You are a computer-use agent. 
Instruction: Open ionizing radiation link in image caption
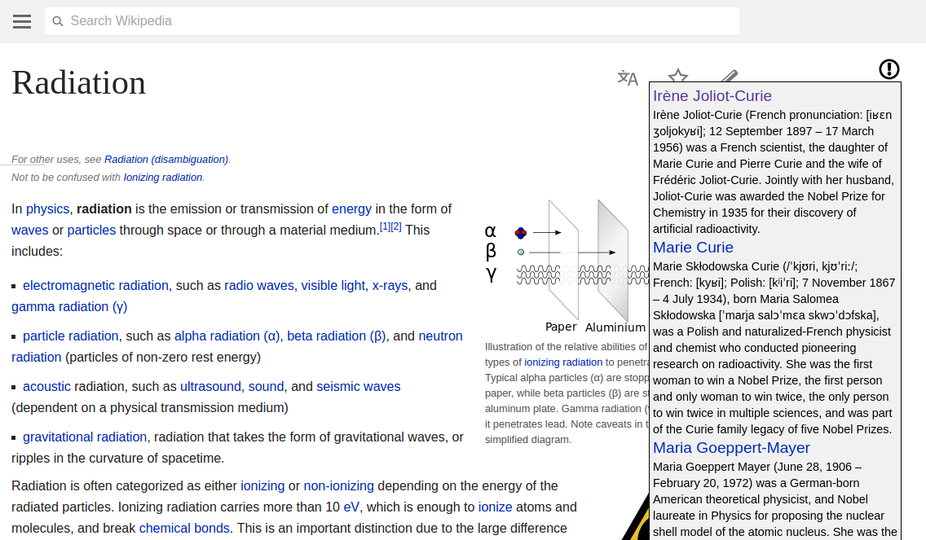point(563,362)
